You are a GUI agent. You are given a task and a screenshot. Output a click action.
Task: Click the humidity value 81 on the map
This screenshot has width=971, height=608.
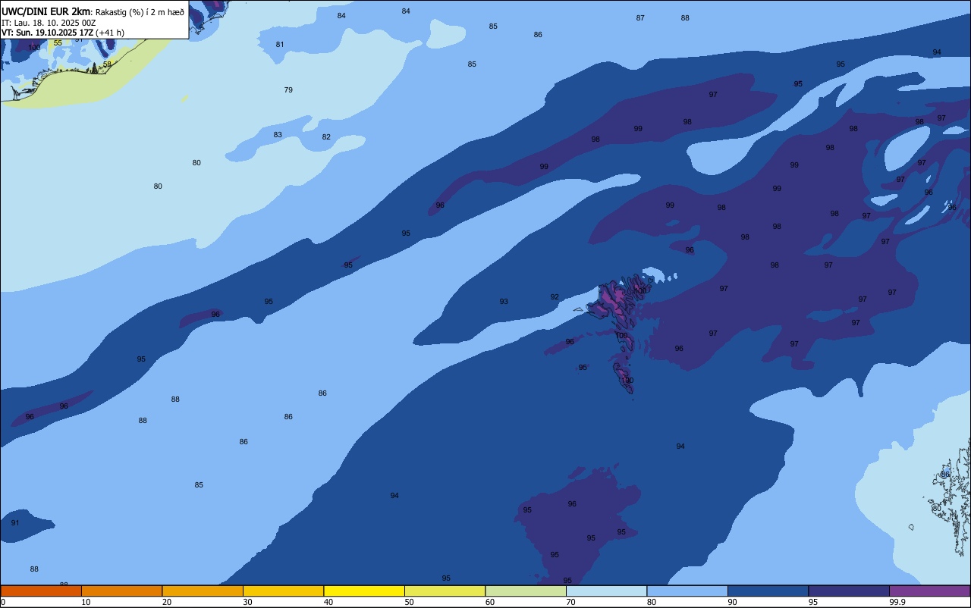280,45
